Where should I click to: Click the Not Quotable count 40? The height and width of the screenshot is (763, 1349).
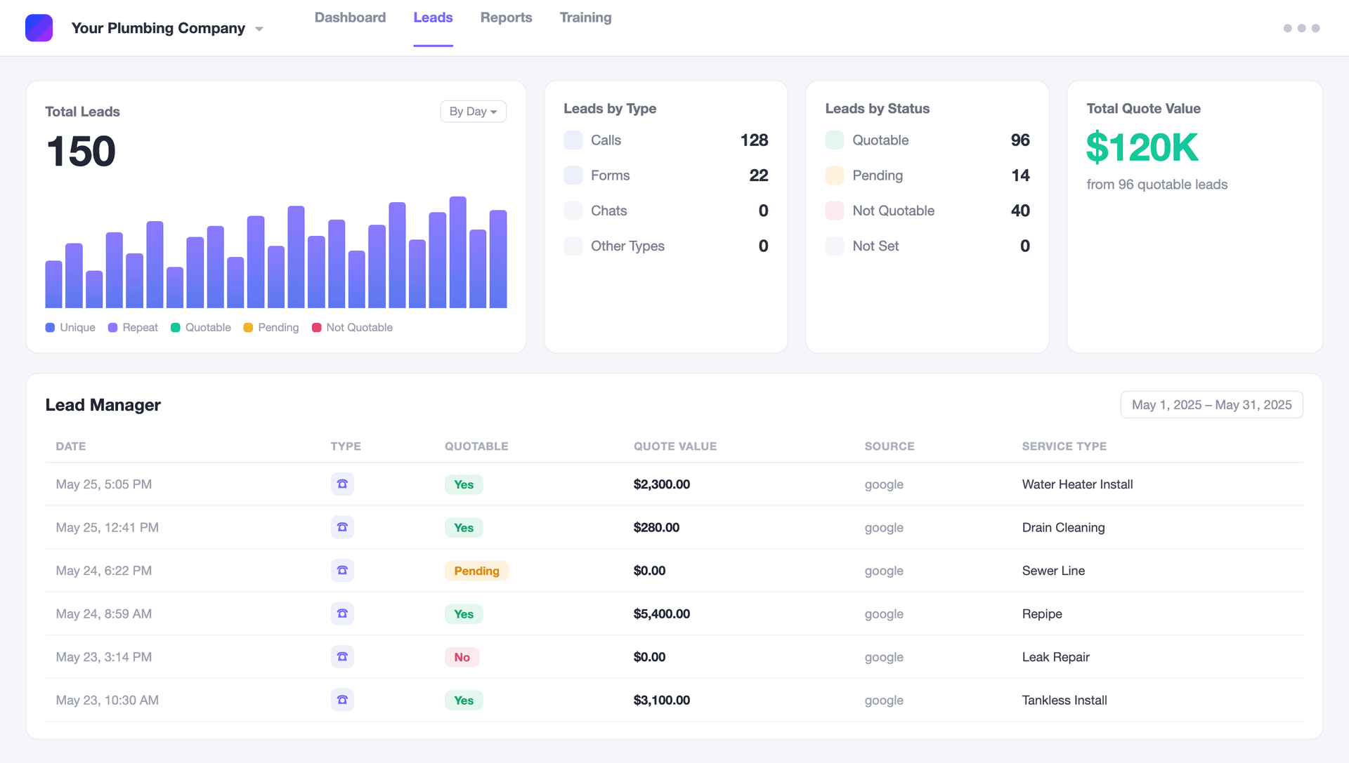pos(1020,211)
